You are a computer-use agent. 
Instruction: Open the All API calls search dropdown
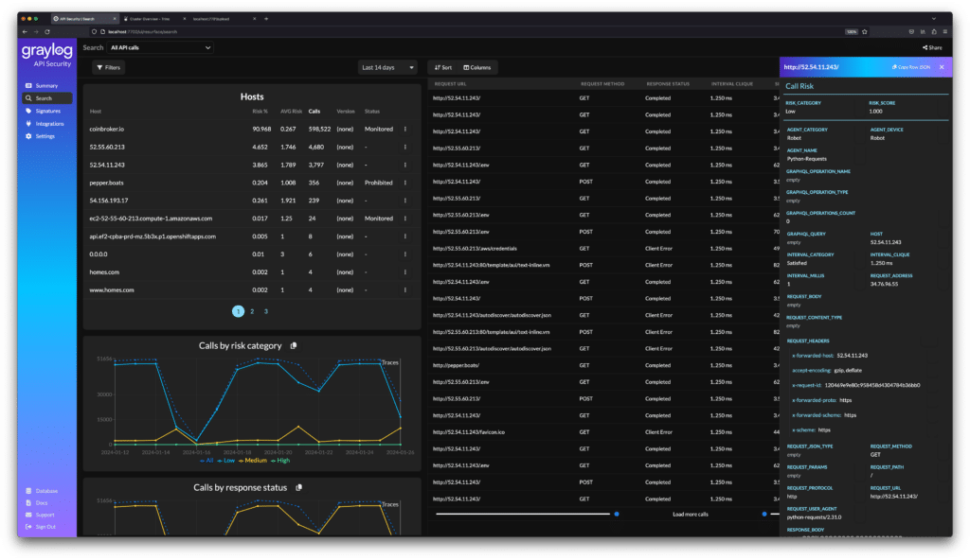click(160, 47)
